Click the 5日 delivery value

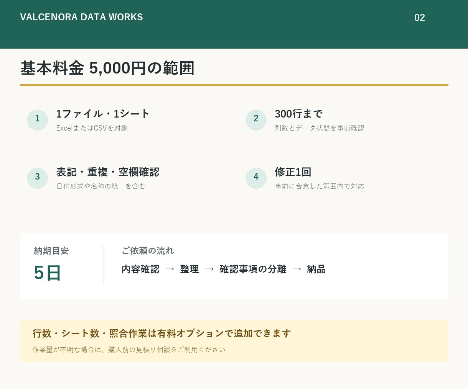(x=48, y=273)
